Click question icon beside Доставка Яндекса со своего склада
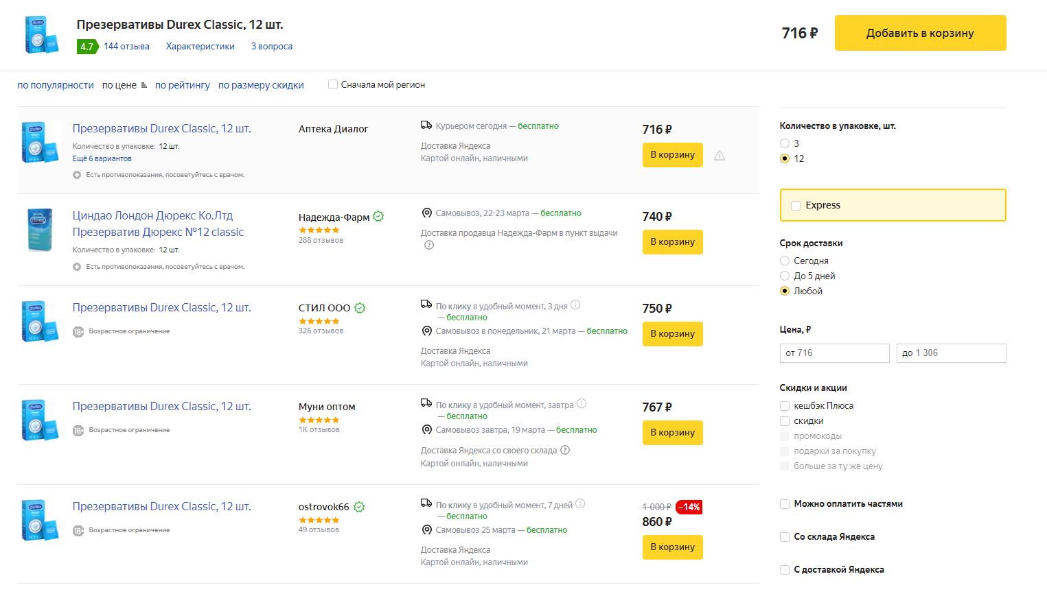The width and height of the screenshot is (1047, 596). 565,451
